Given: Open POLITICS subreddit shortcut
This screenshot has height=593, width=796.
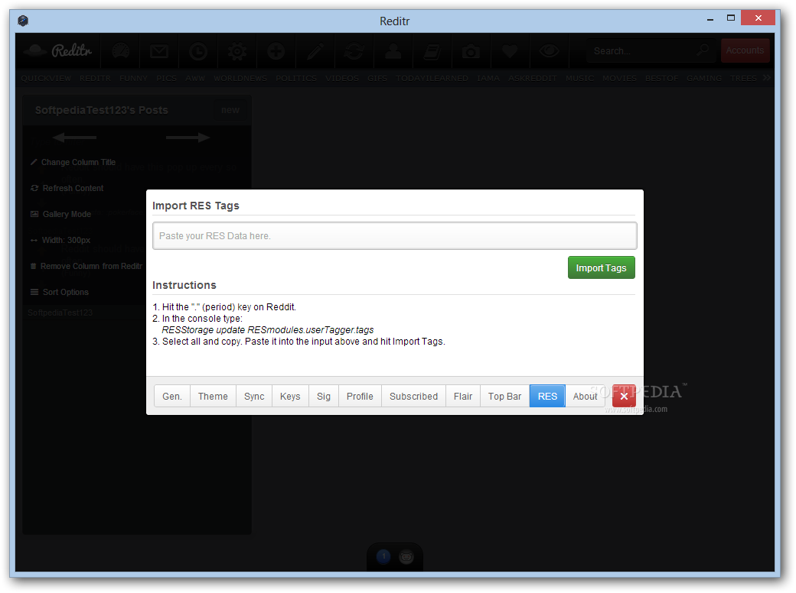Looking at the screenshot, I should 296,78.
